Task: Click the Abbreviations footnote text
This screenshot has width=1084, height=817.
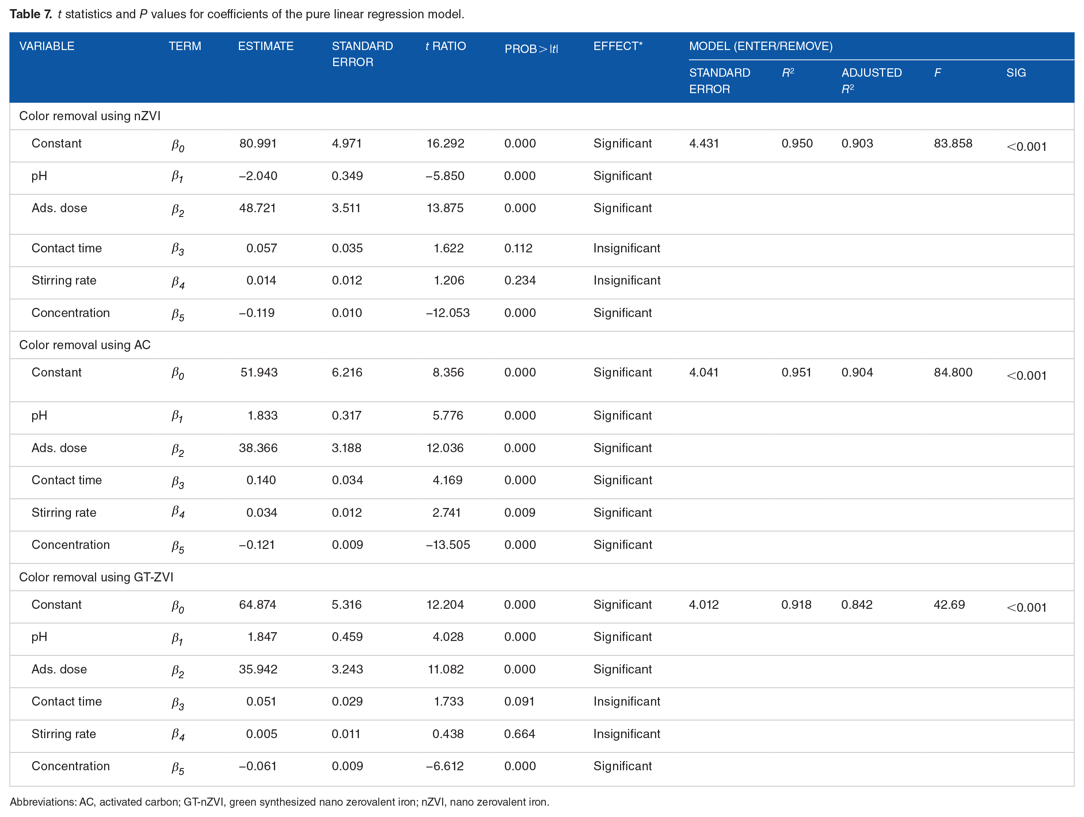Action: click(x=279, y=802)
